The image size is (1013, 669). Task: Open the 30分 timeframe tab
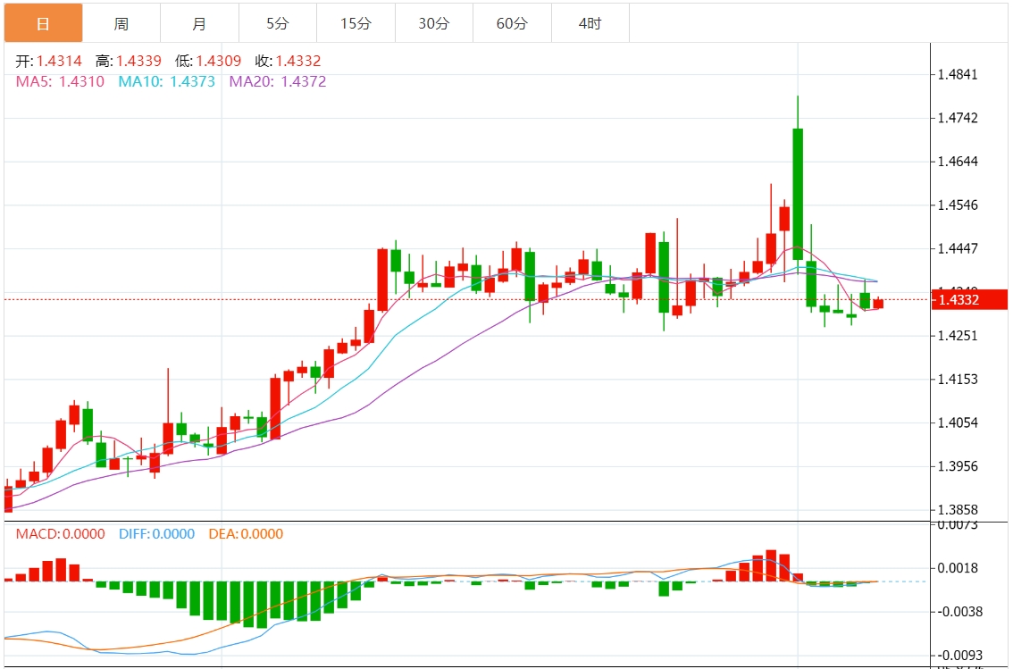[434, 23]
